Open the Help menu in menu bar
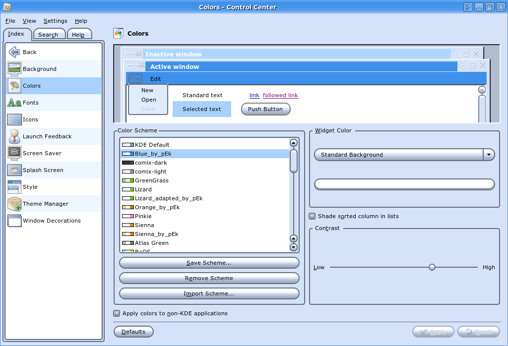 point(81,21)
